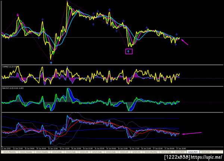Click the 16 Jun 17:00 time axis label
This screenshot has height=161, width=224.
tap(134, 149)
